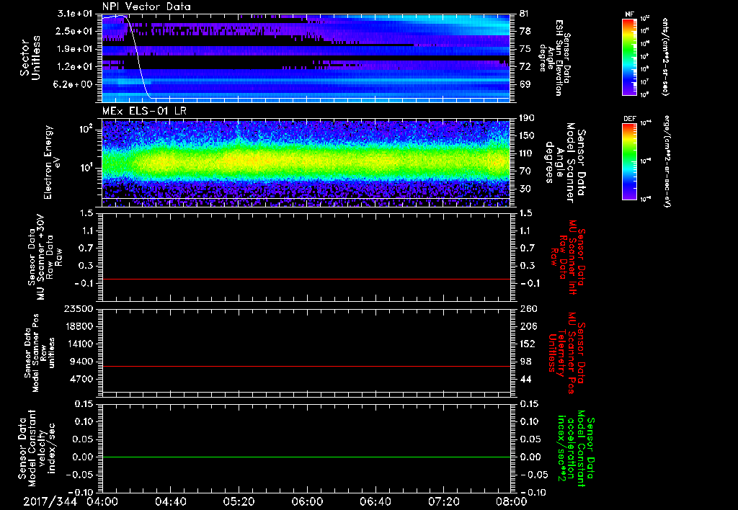Click the 06:00 time axis label
This screenshot has height=510, width=738.
point(307,501)
